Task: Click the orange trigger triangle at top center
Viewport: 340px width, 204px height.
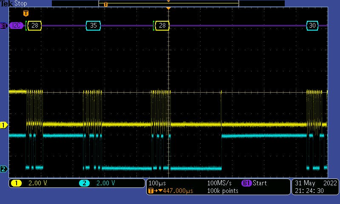Action: pos(168,8)
